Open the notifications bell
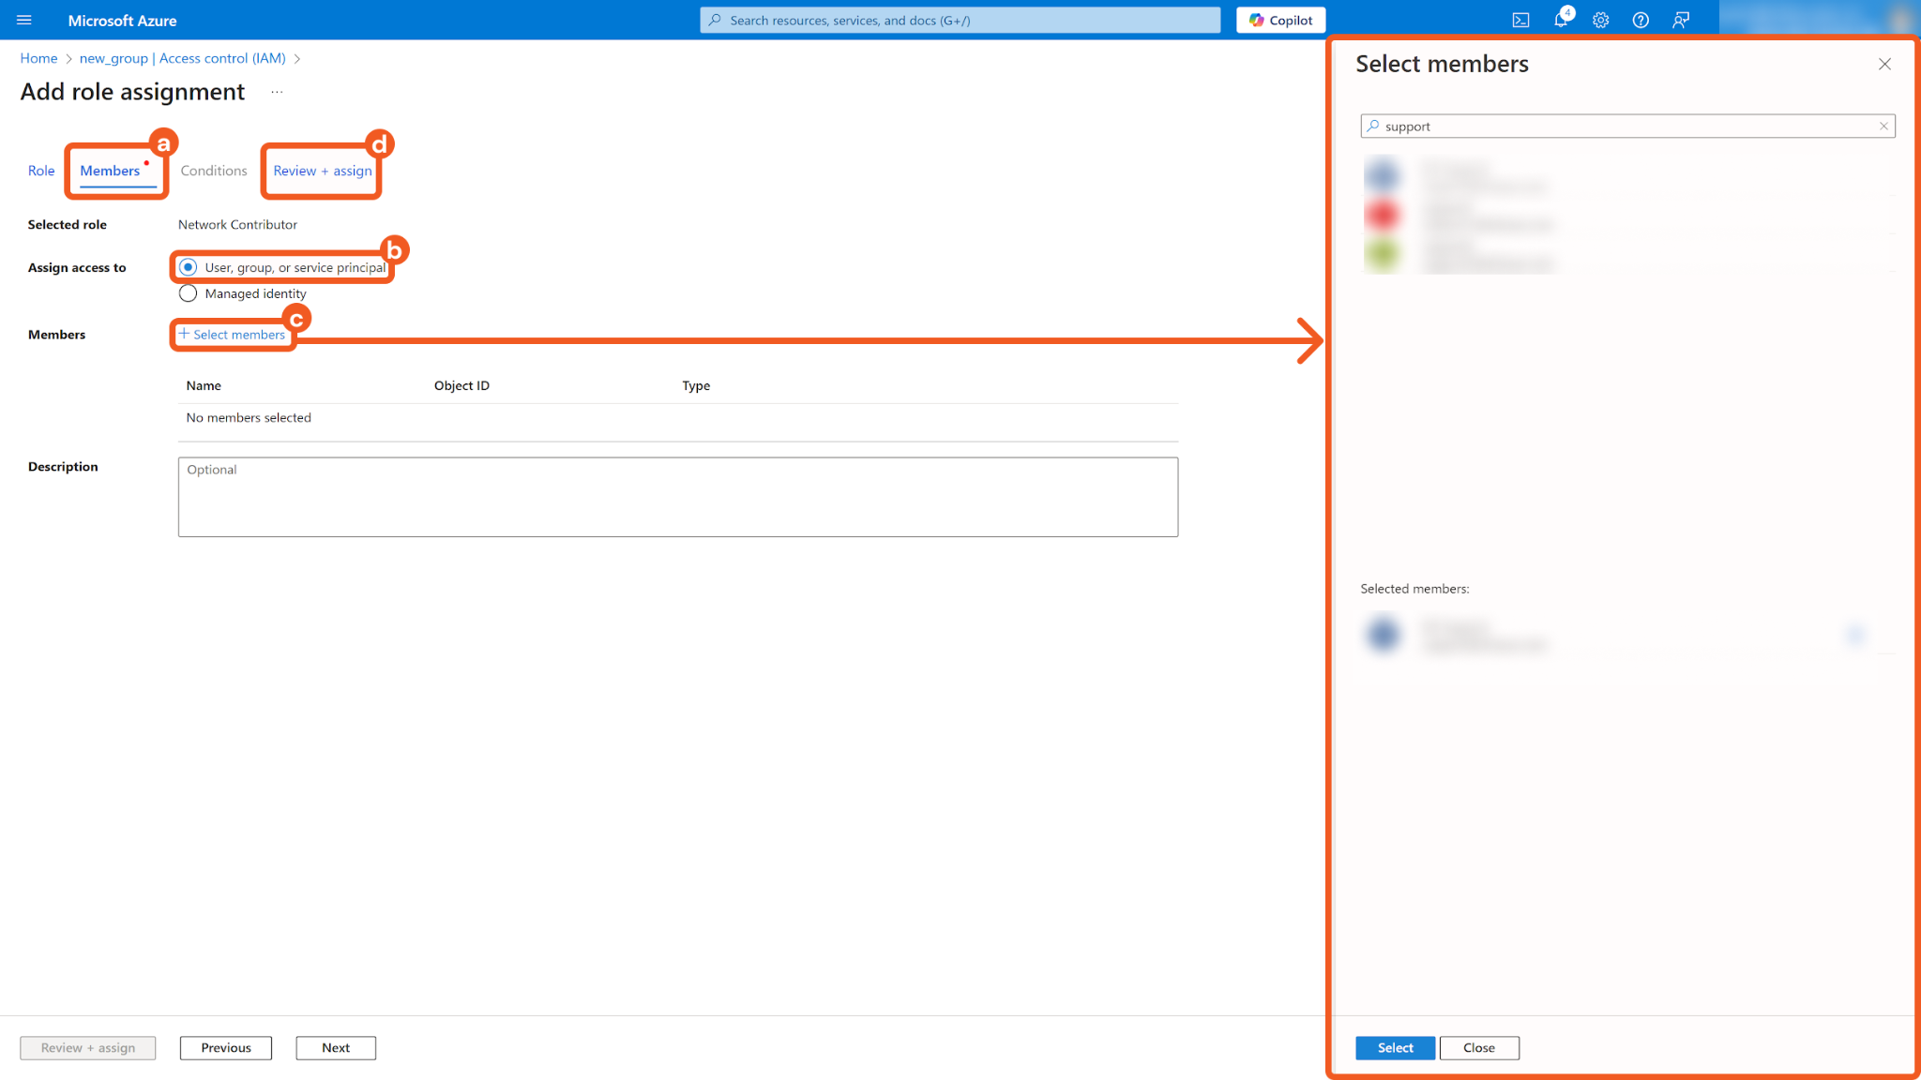Viewport: 1921px width, 1080px height. click(x=1561, y=20)
